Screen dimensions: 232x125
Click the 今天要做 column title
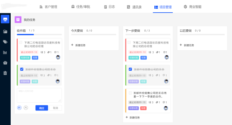click(x=77, y=31)
